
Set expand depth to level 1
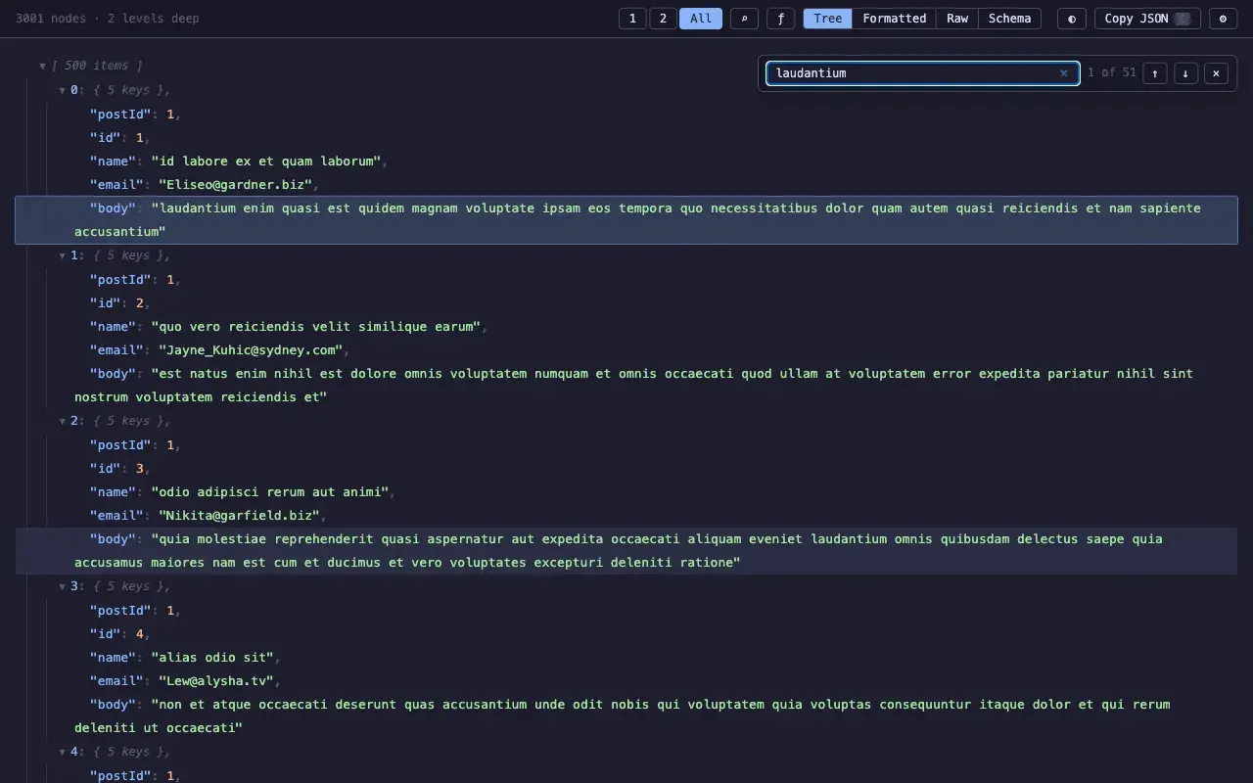click(632, 19)
